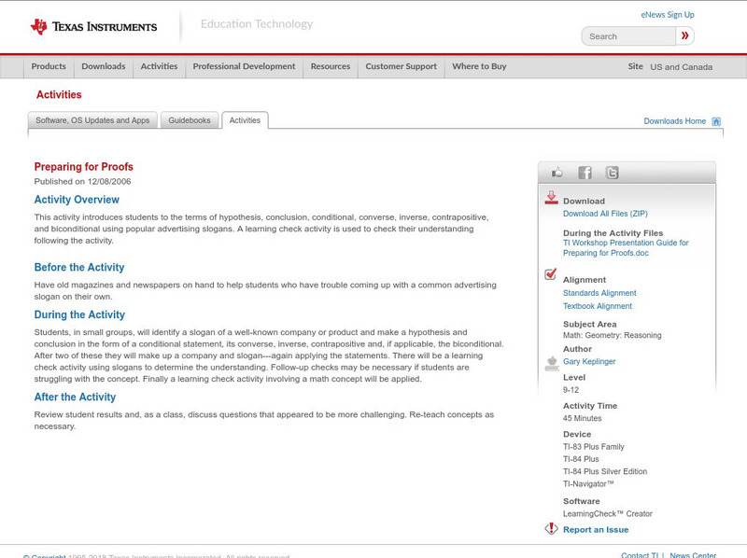
Task: Click the Downloads Home house icon
Action: pyautogui.click(x=716, y=121)
